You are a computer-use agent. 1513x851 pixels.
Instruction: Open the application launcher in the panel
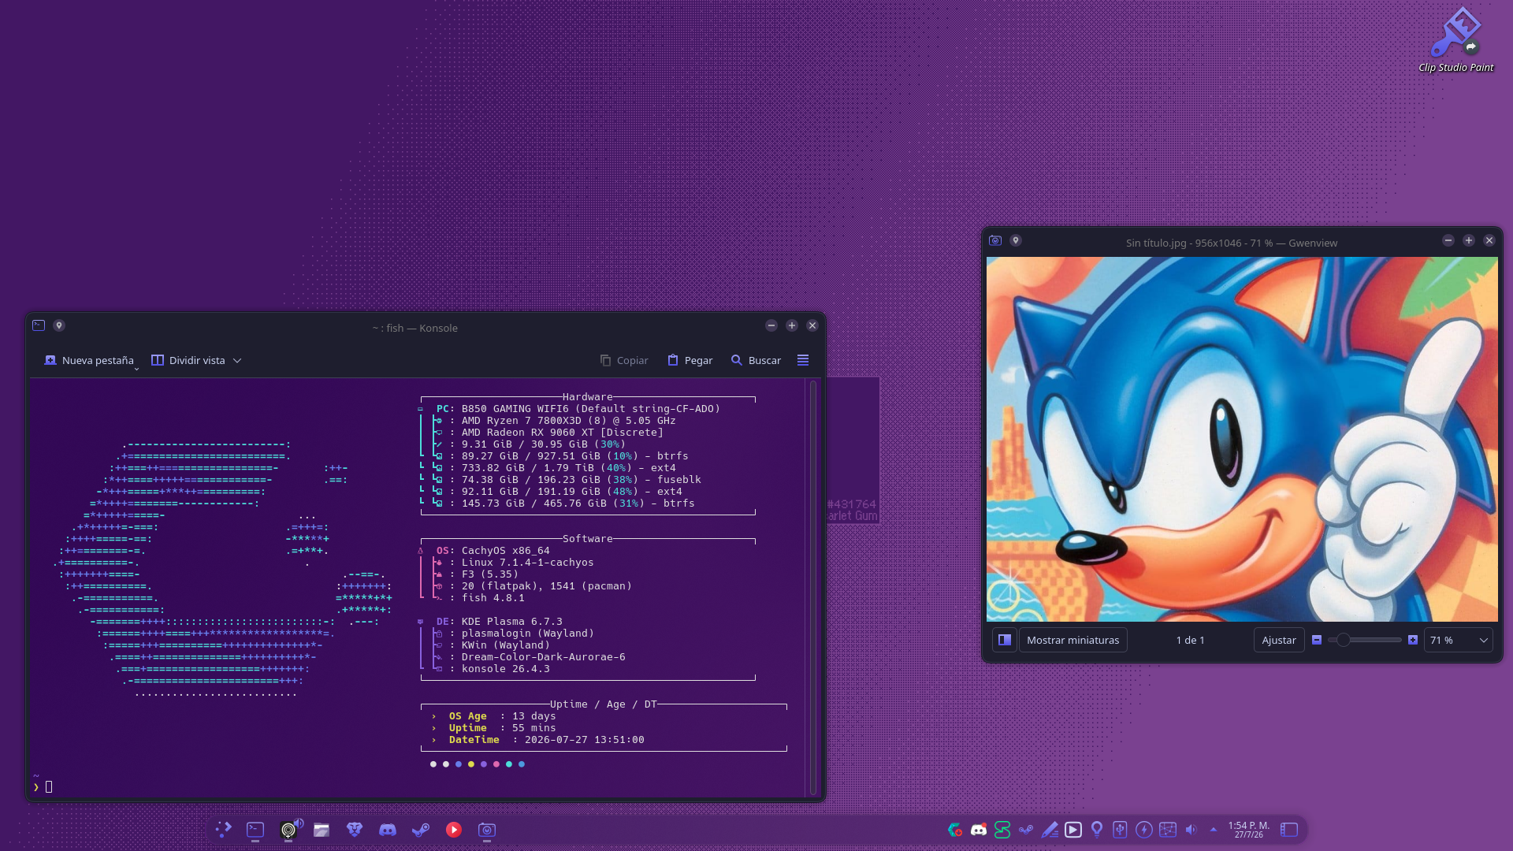(x=223, y=829)
